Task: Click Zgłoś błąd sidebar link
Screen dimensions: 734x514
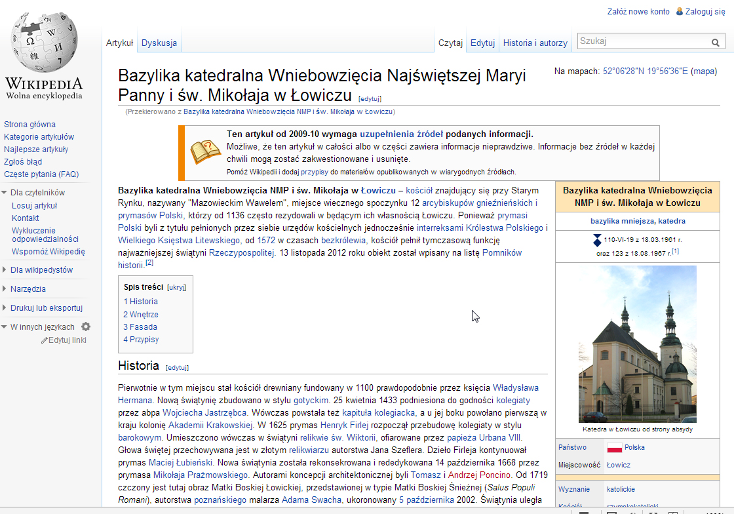Action: (23, 161)
